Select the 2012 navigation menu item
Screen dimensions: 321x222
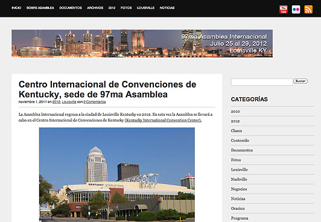[x=112, y=8]
